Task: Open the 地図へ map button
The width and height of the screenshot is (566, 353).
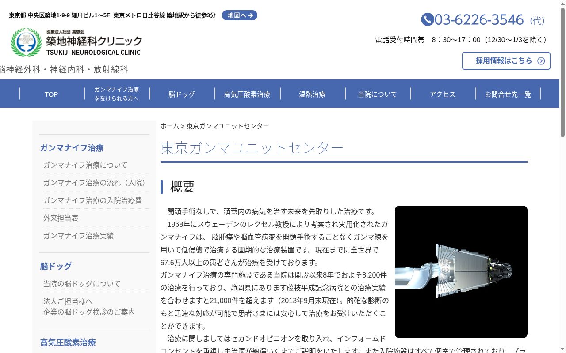Action: [x=240, y=15]
